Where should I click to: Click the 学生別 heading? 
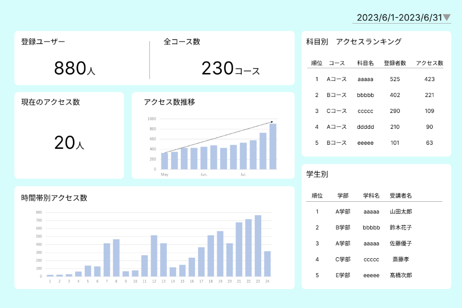(x=317, y=174)
